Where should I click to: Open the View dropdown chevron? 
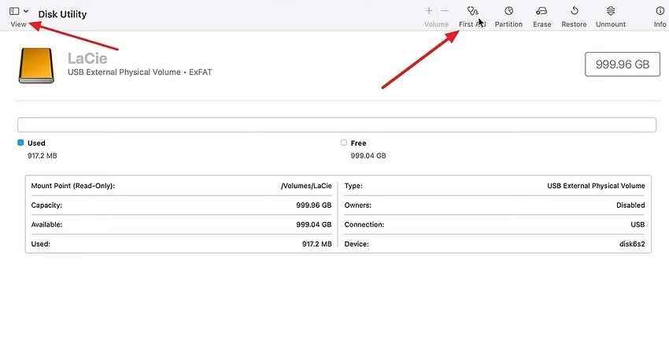[26, 11]
